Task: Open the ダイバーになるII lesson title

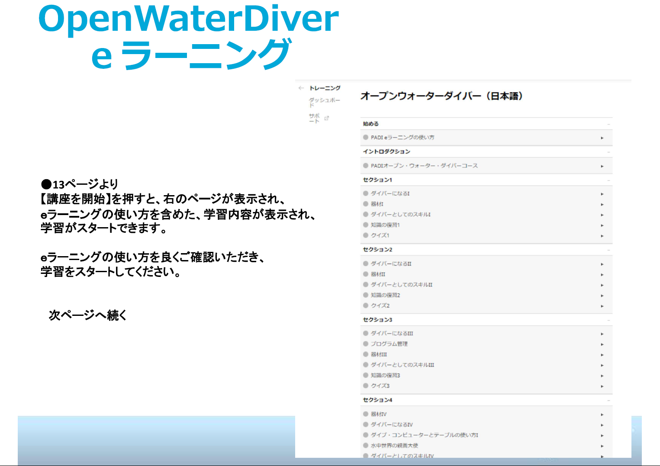Action: pos(391,264)
